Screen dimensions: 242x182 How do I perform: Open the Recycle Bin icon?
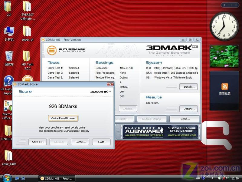tap(9, 58)
